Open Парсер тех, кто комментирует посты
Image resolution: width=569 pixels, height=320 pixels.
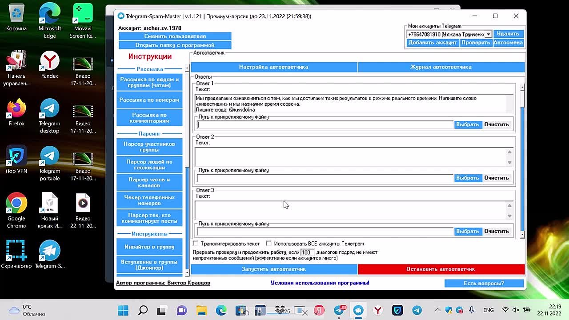[x=149, y=218]
